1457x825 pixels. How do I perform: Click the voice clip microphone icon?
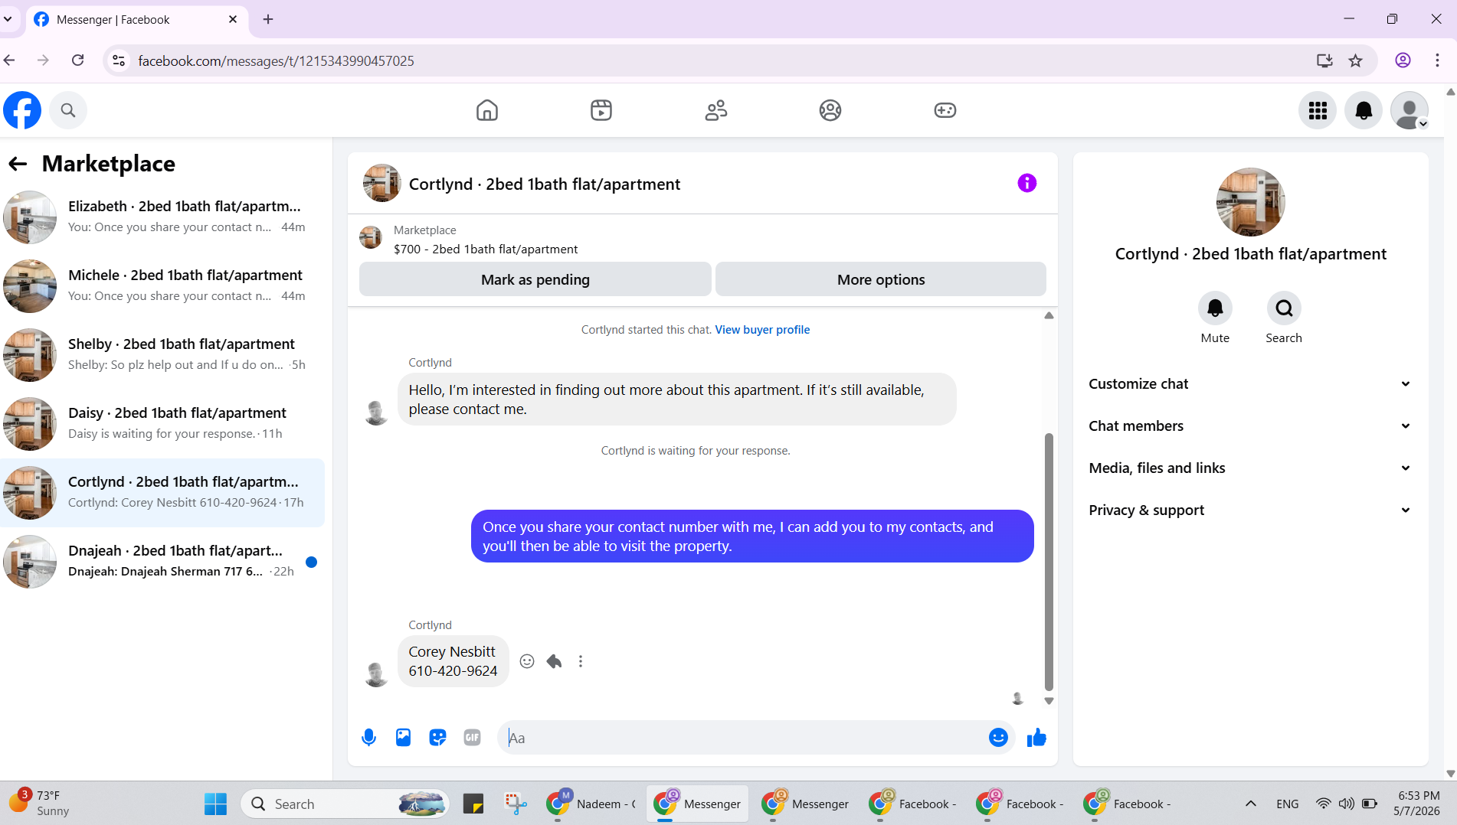tap(368, 738)
